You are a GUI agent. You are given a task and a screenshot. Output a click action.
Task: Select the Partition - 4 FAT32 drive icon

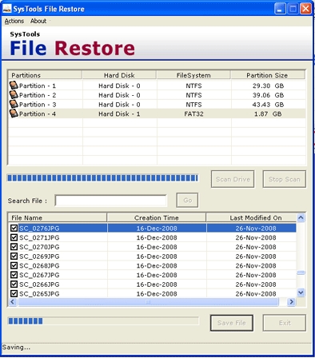(14, 113)
